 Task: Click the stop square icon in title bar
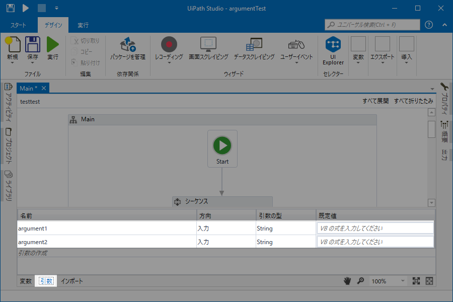coord(42,8)
